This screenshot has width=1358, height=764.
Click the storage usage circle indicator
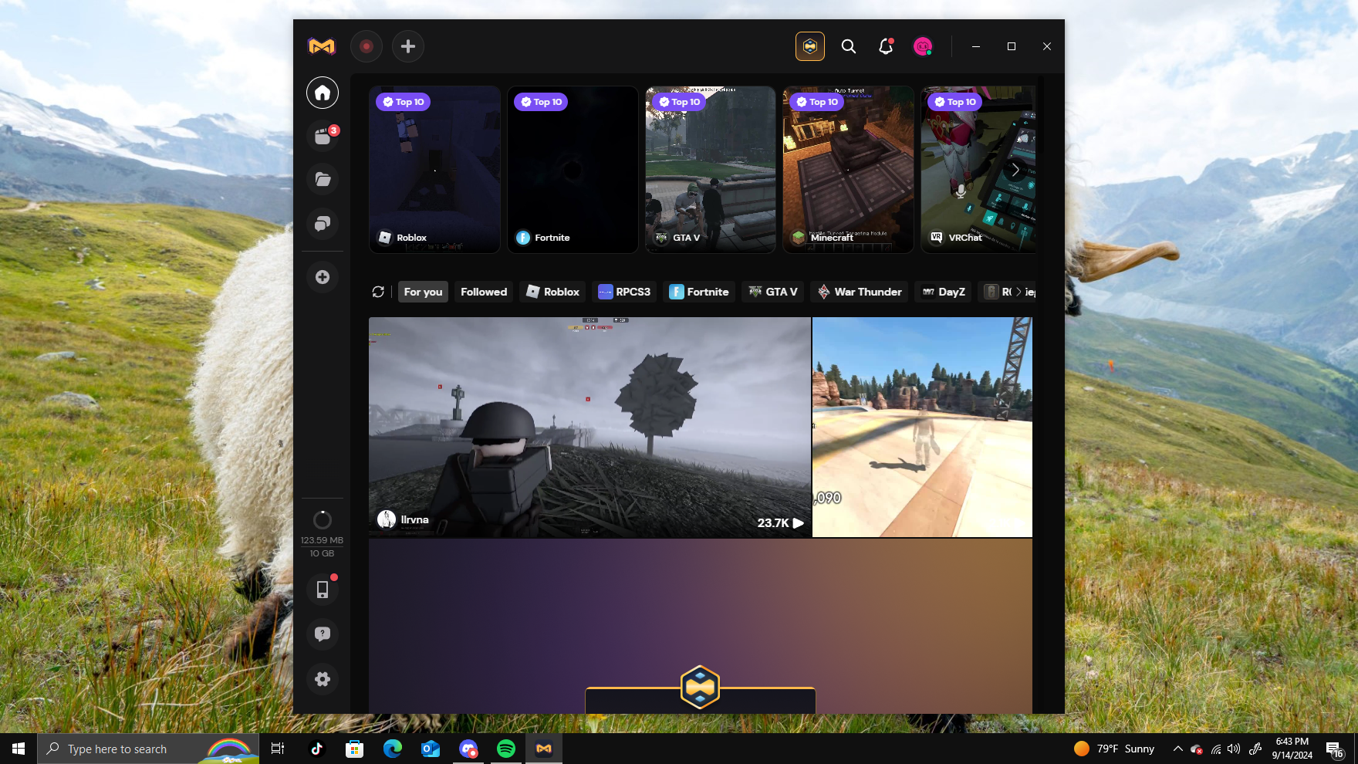point(323,520)
